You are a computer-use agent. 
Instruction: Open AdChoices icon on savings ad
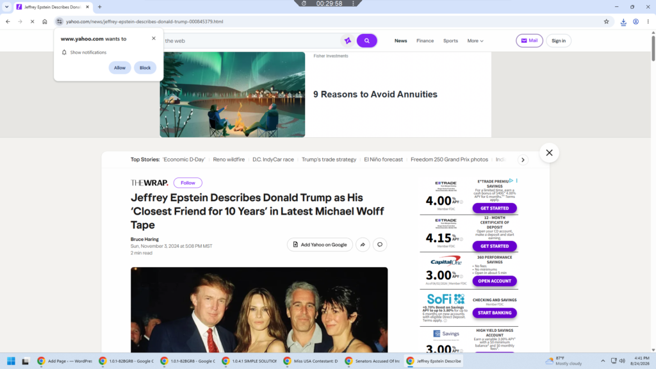511,181
